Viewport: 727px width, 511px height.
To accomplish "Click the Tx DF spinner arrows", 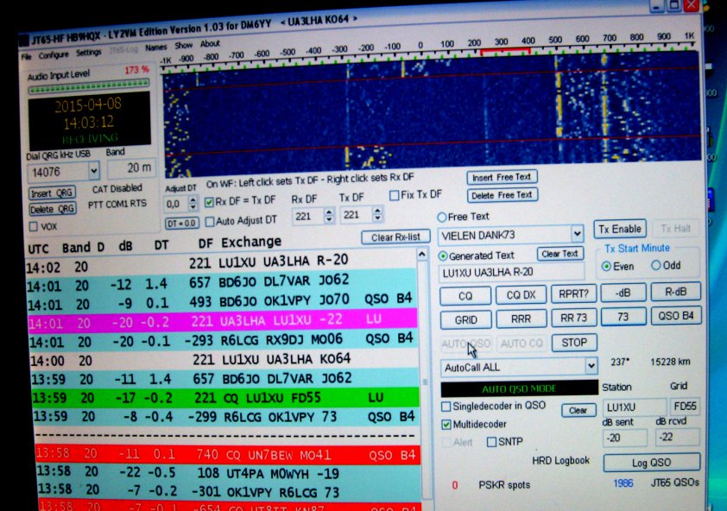I will pyautogui.click(x=377, y=214).
